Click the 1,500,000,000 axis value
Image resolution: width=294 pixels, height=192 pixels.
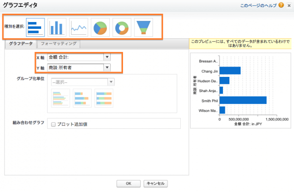277,120
